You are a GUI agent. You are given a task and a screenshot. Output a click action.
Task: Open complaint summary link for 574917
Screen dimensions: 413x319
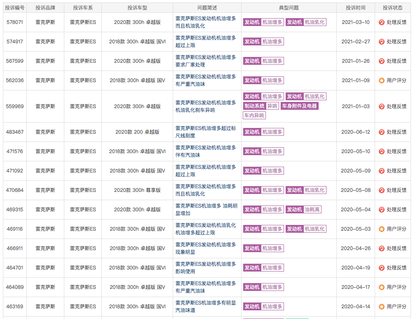(x=206, y=42)
